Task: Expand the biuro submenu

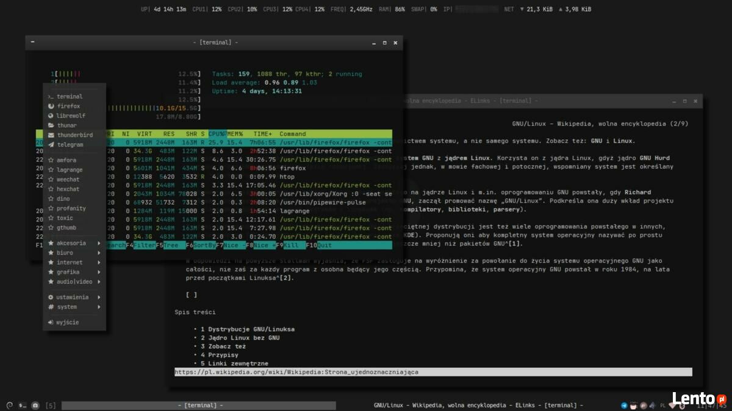Action: [74, 253]
